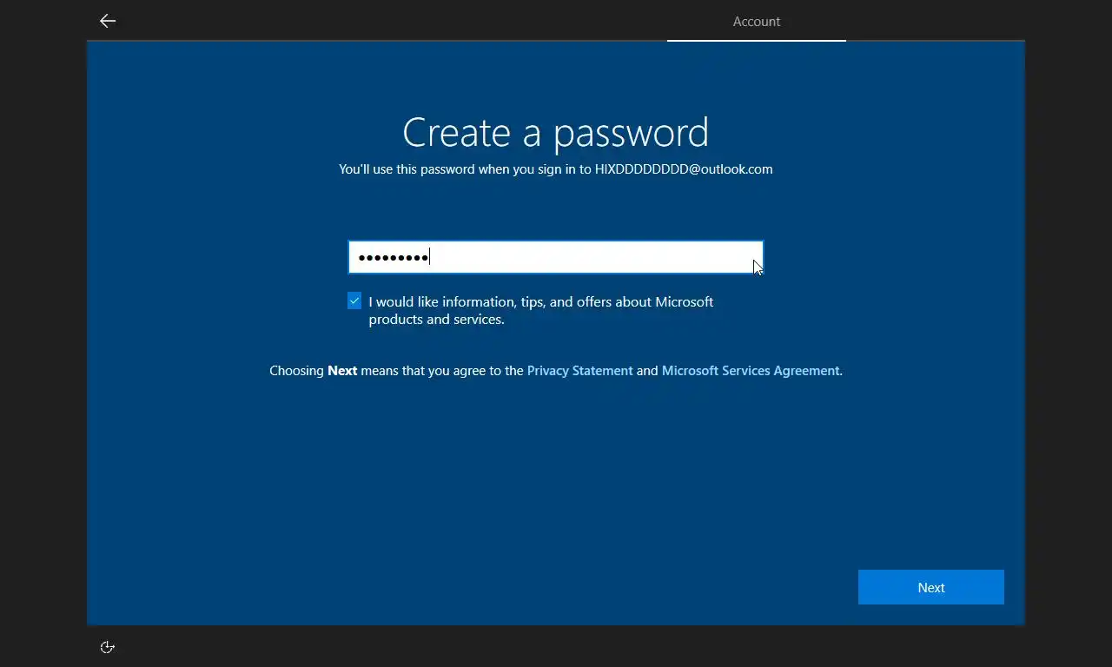The height and width of the screenshot is (667, 1112).
Task: Open the Privacy Statement link
Action: tap(579, 371)
